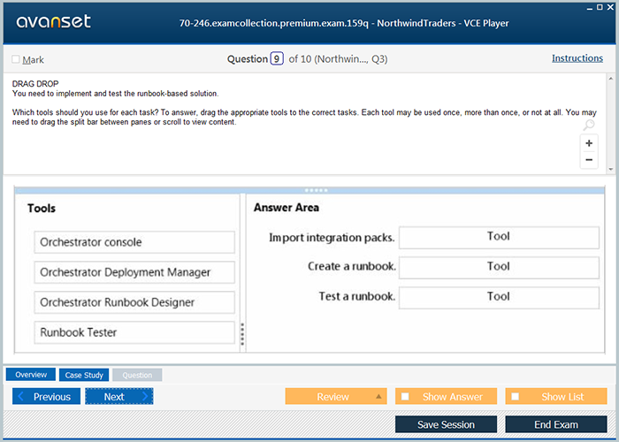
Task: Expand the Review dropdown arrow
Action: coord(378,397)
